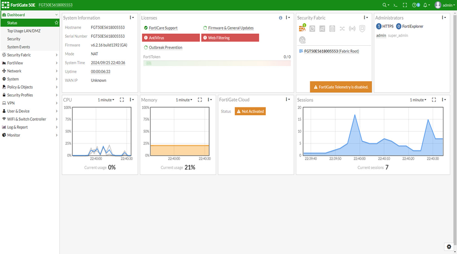The image size is (457, 254).
Task: Expand User & Device menu
Action: coord(30,111)
